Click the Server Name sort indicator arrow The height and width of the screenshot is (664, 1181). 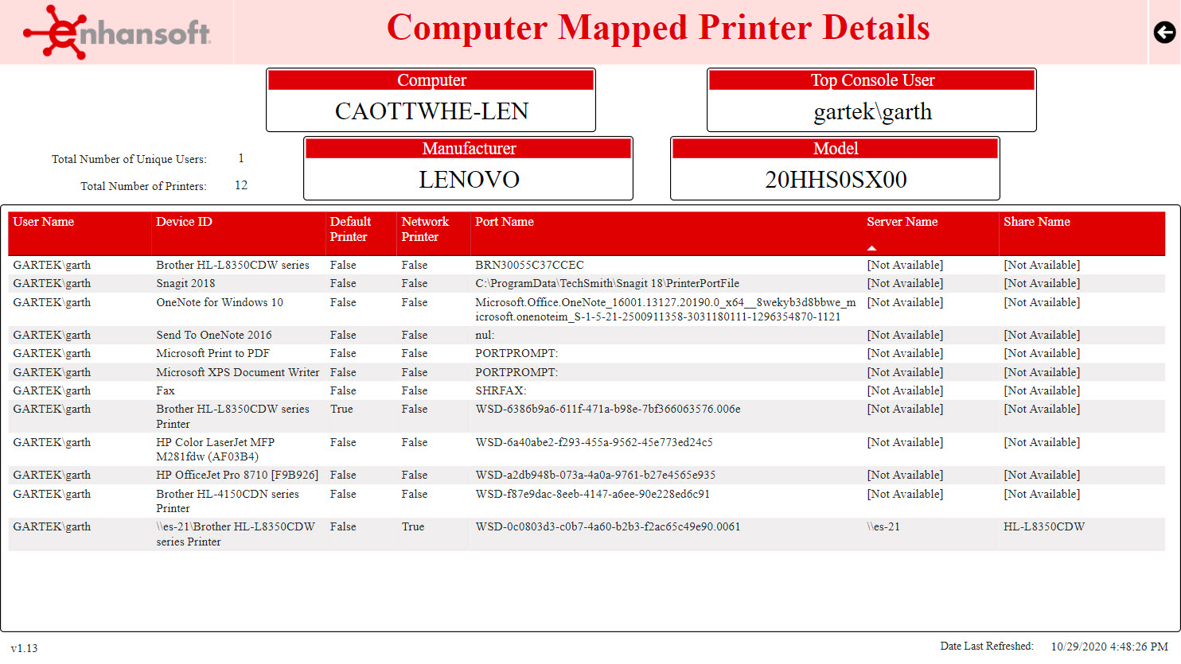[871, 247]
